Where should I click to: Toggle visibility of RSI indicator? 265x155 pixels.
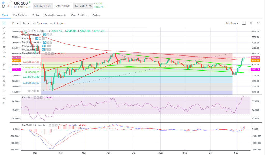[35, 98]
